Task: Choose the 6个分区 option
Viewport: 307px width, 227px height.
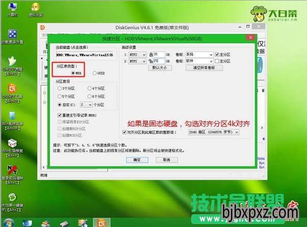Action: 89,96
